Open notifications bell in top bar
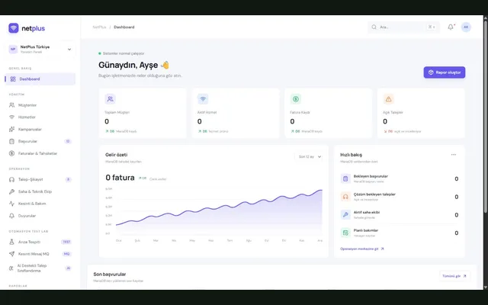Image resolution: width=488 pixels, height=305 pixels. pyautogui.click(x=451, y=27)
